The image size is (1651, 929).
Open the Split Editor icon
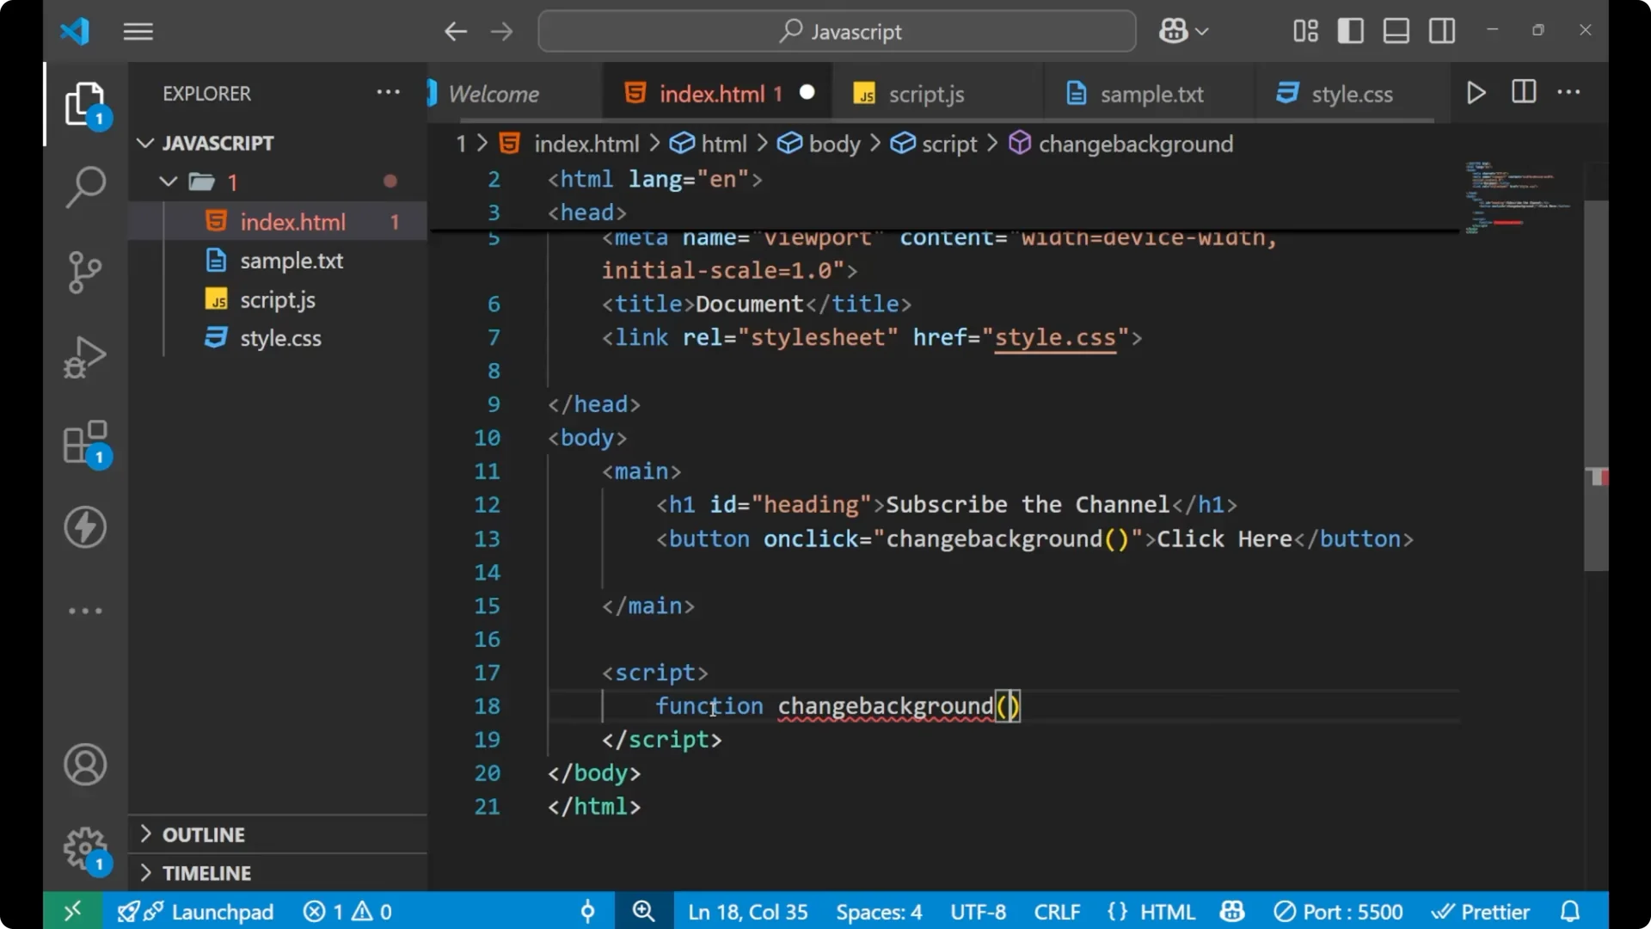pos(1522,92)
